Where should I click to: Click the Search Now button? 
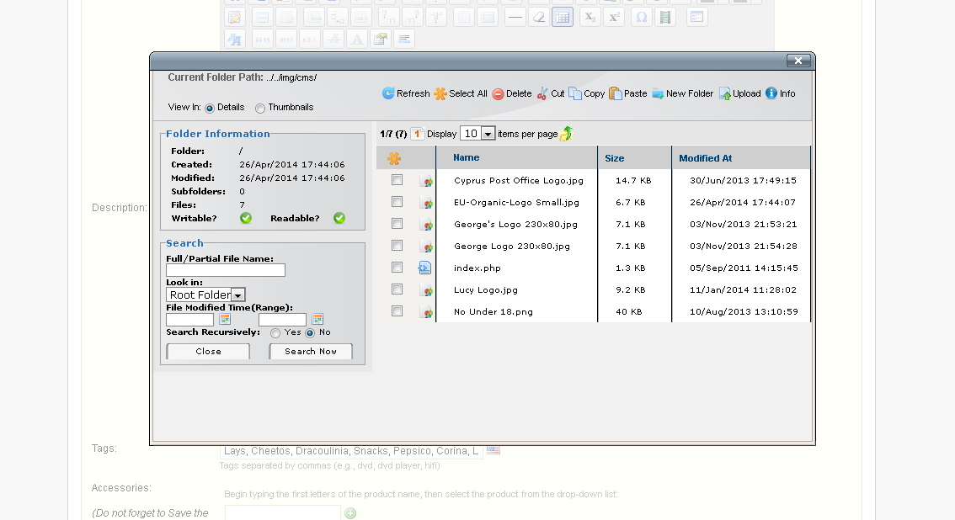coord(311,352)
